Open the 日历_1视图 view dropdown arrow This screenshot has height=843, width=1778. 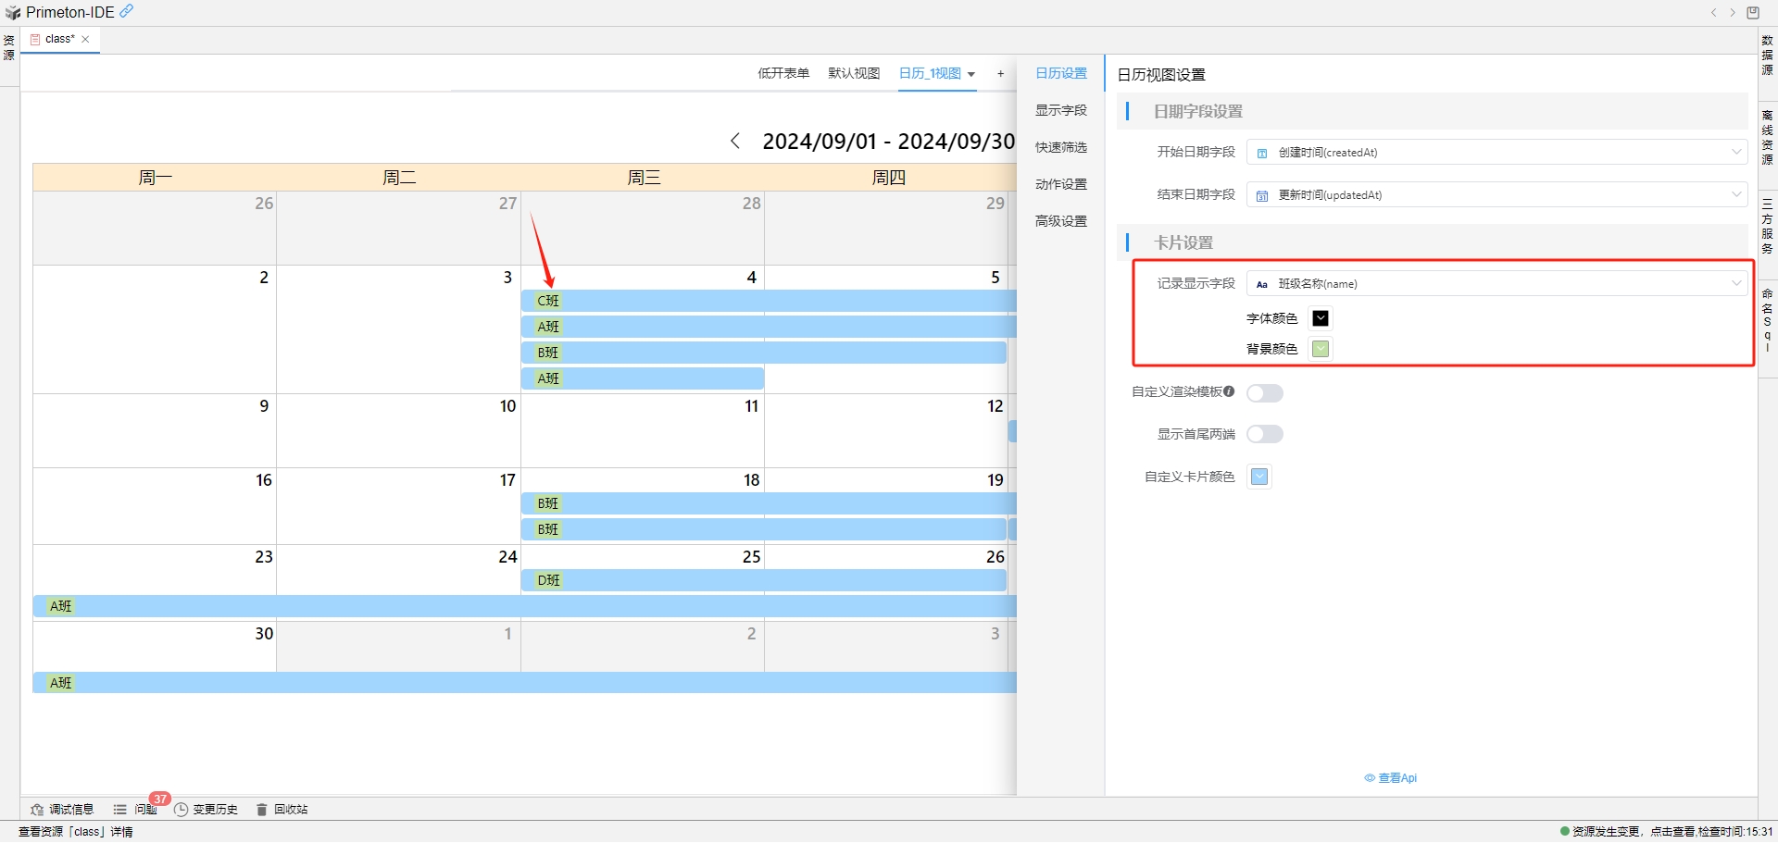(x=971, y=74)
